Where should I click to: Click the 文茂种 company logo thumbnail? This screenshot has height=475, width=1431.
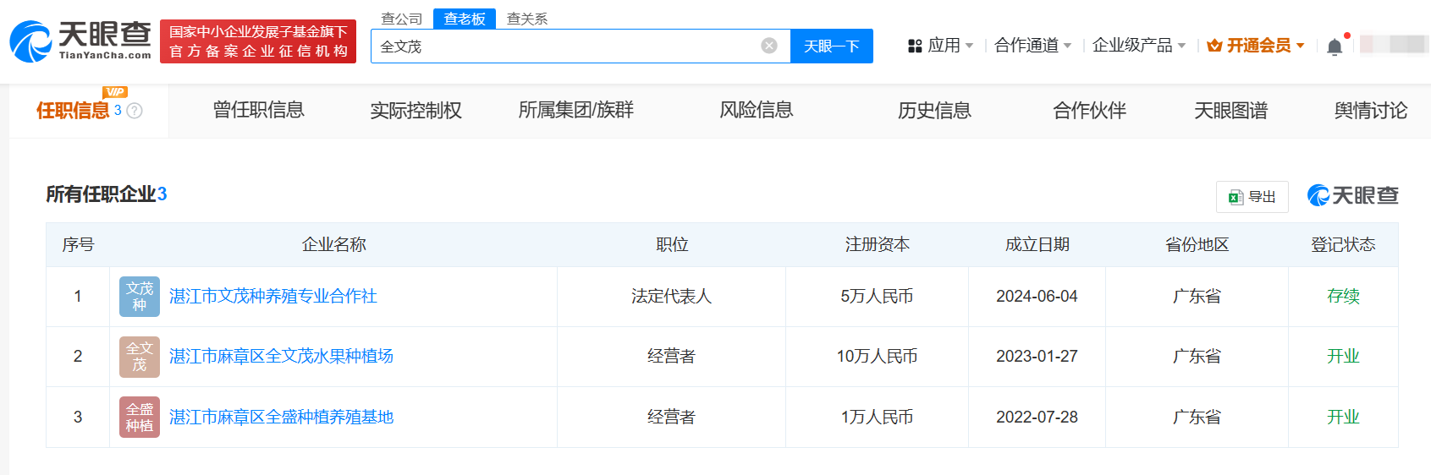(x=140, y=297)
